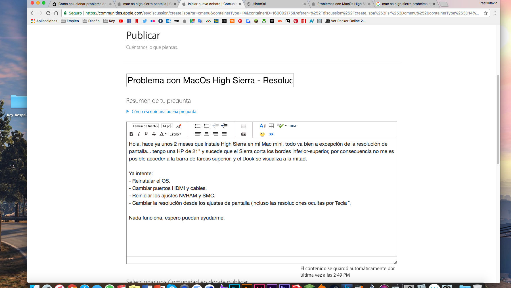Image resolution: width=511 pixels, height=288 pixels.
Task: Open the Key bookmarks folder
Action: pyautogui.click(x=109, y=21)
